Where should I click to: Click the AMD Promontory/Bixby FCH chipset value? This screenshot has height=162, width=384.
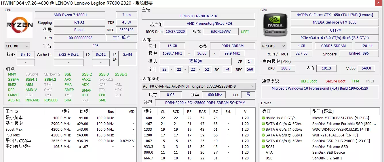209,24
